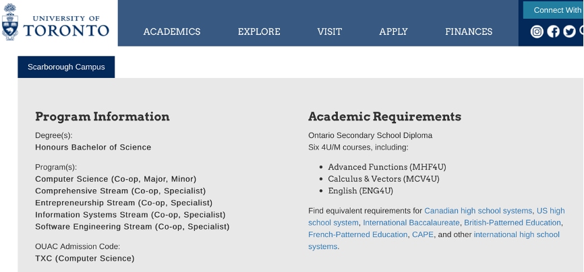Open the ACADEMICS menu
Image resolution: width=584 pixels, height=272 pixels.
(x=172, y=32)
